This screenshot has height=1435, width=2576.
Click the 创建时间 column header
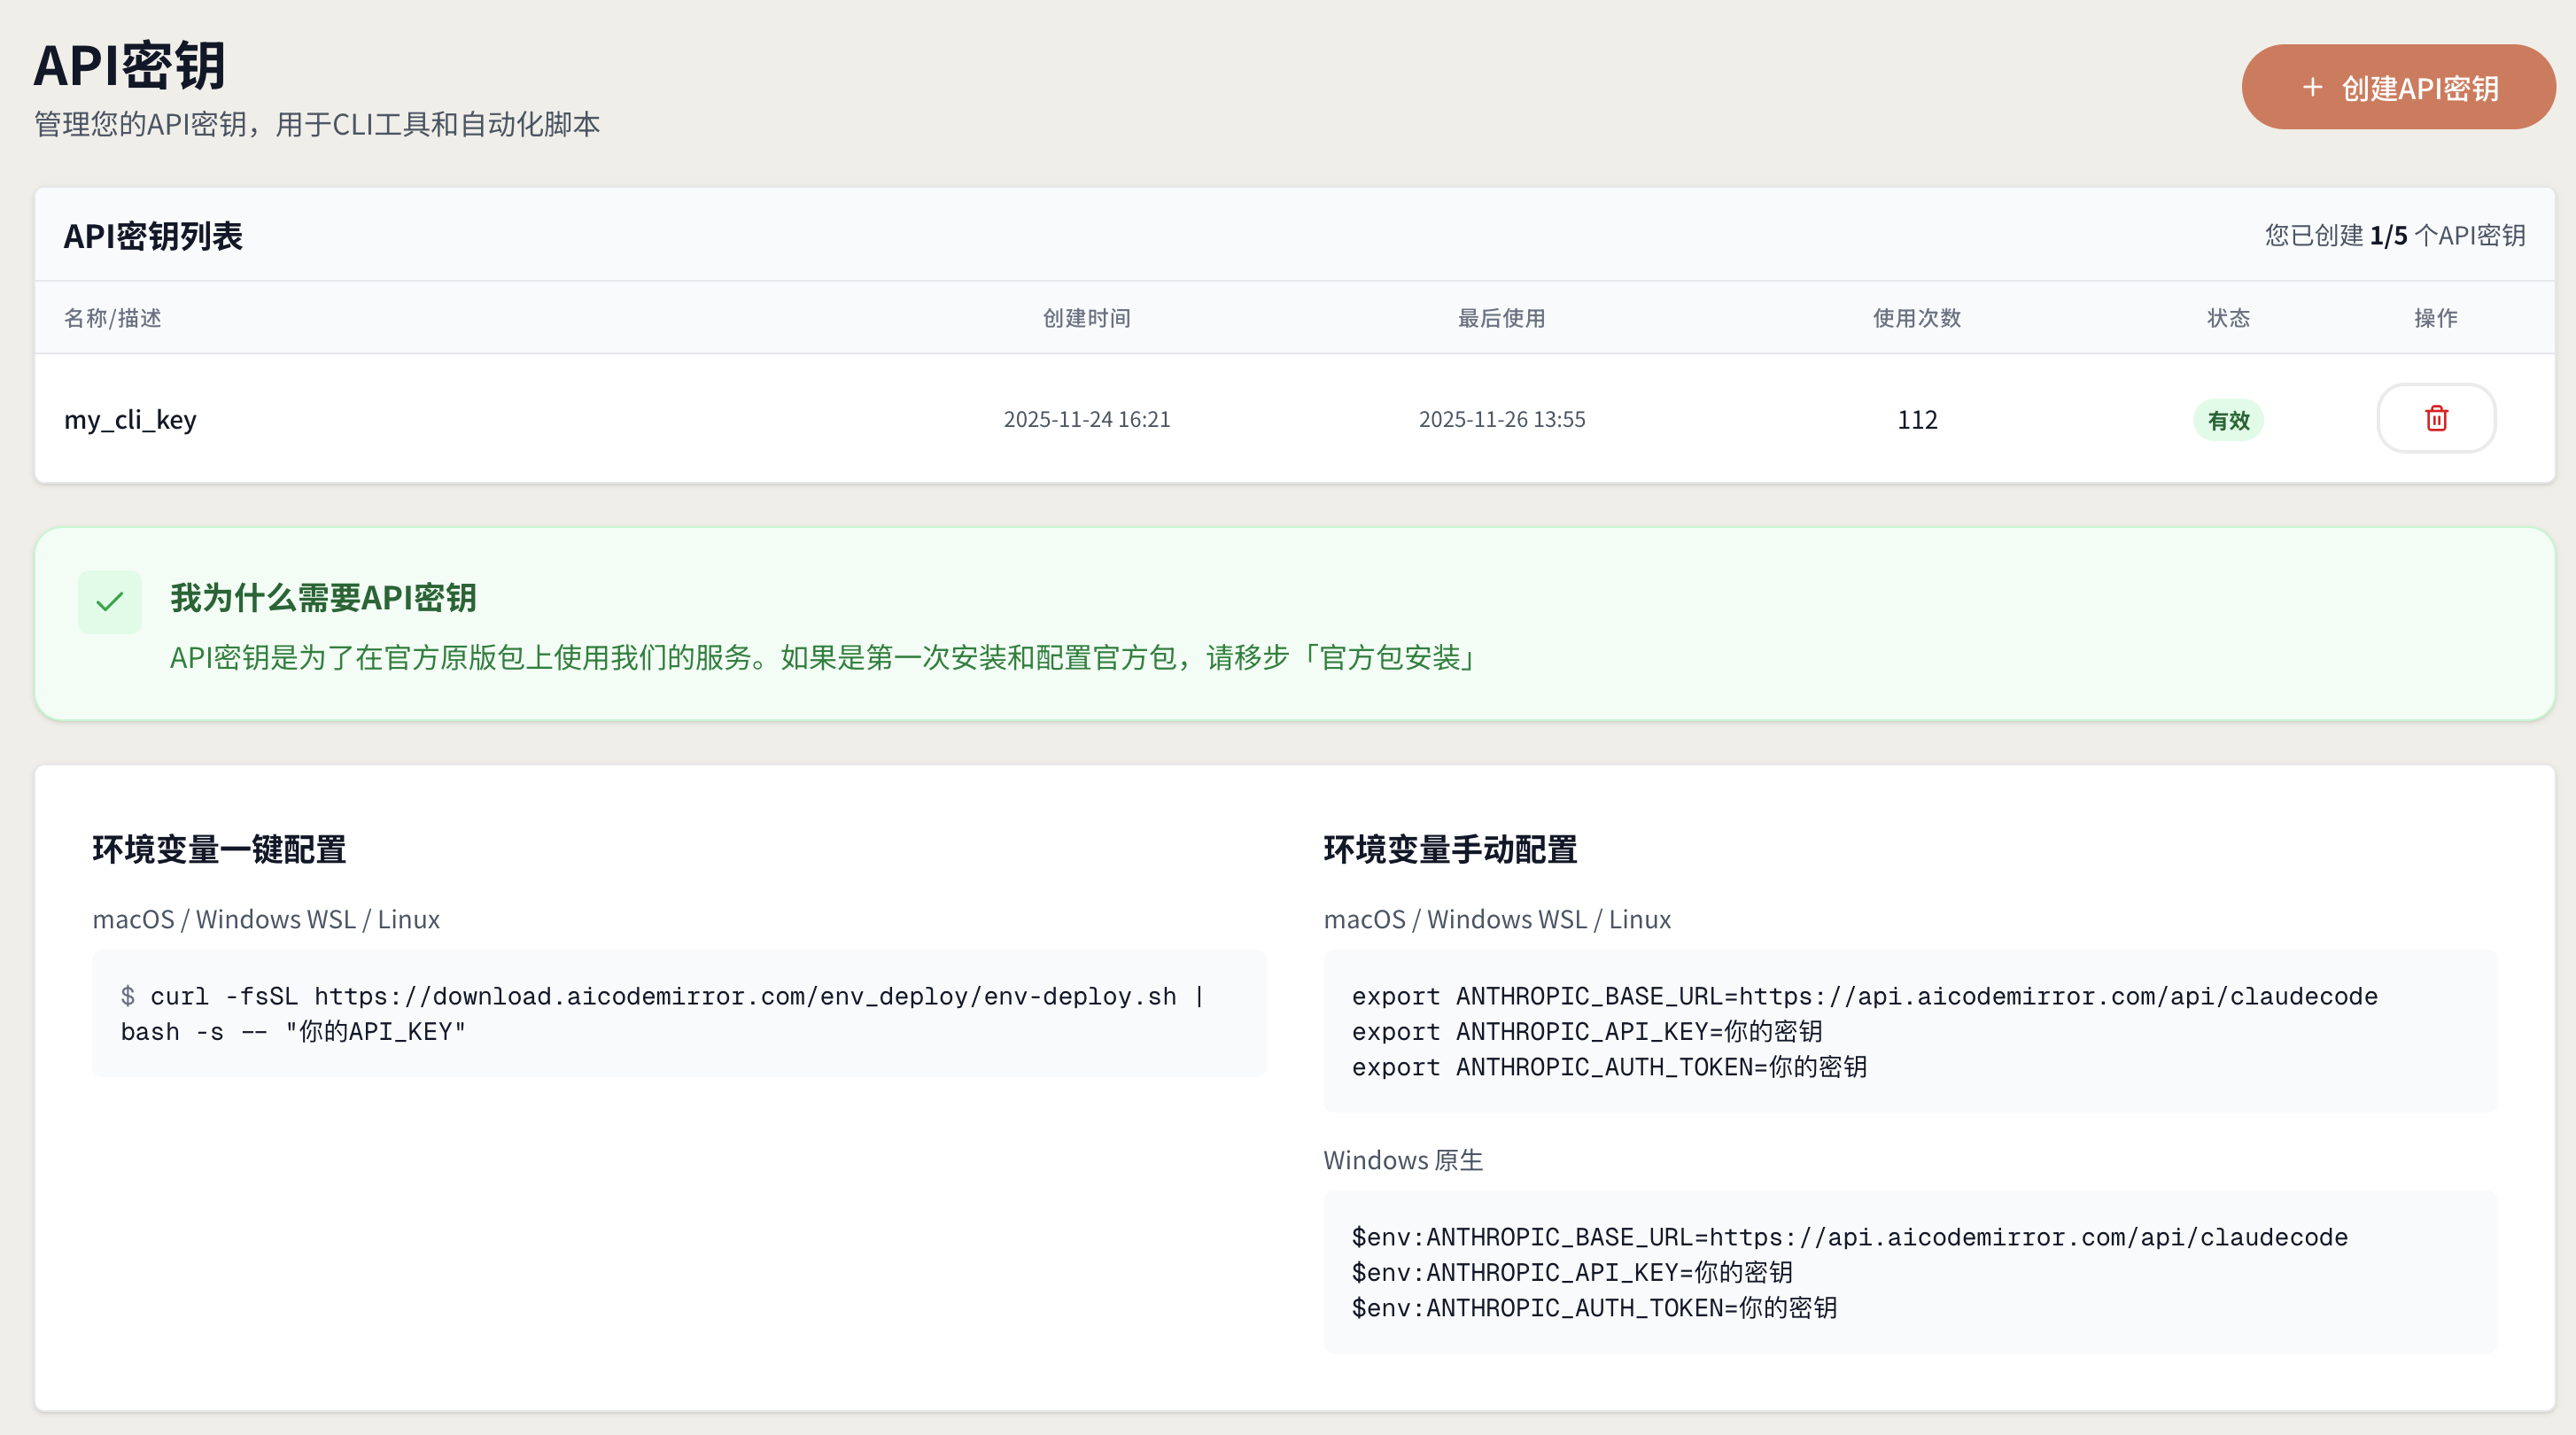[1087, 318]
